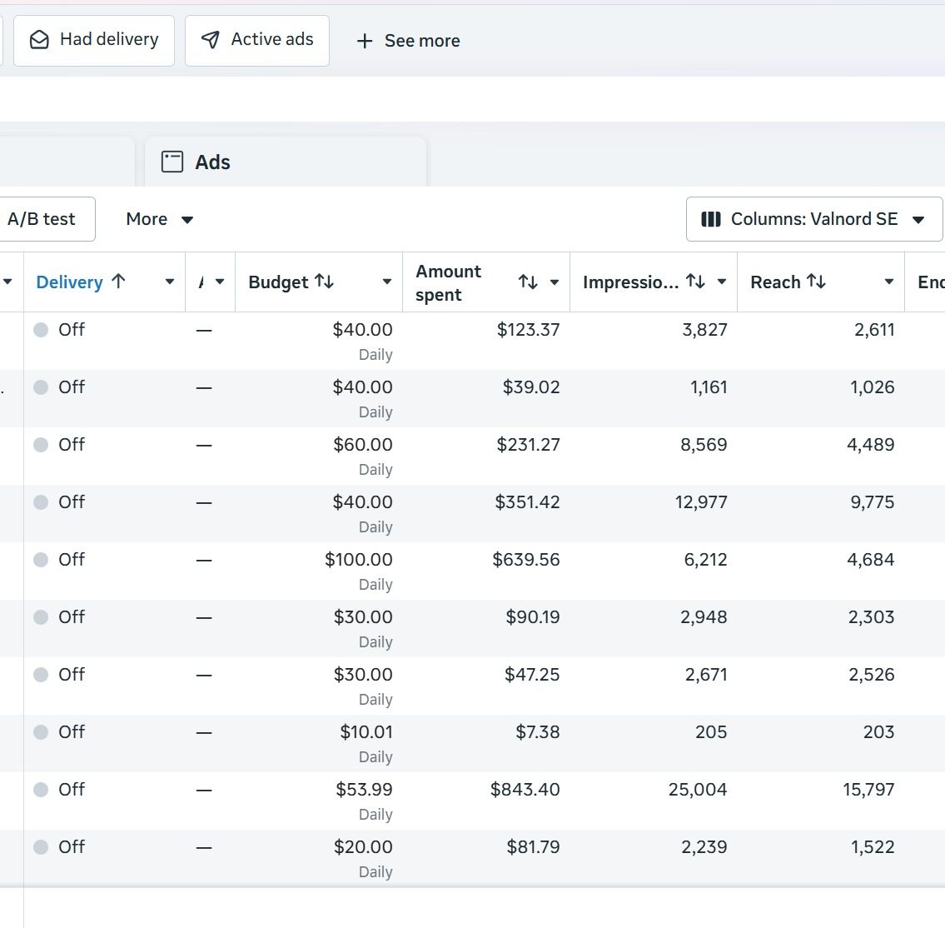Sort by the Impressions column
Screen dimensions: 945x928
click(695, 282)
